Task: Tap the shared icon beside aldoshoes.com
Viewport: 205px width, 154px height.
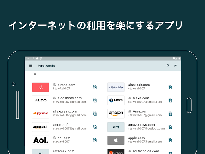Action: [x=54, y=98]
